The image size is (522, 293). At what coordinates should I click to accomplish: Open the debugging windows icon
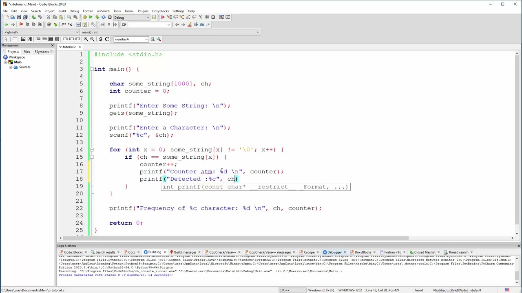tap(221, 17)
